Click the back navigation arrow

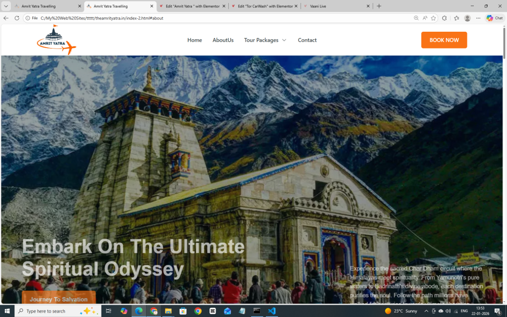(x=6, y=18)
